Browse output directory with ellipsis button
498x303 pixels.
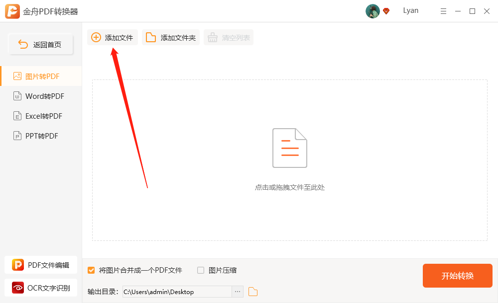click(238, 292)
